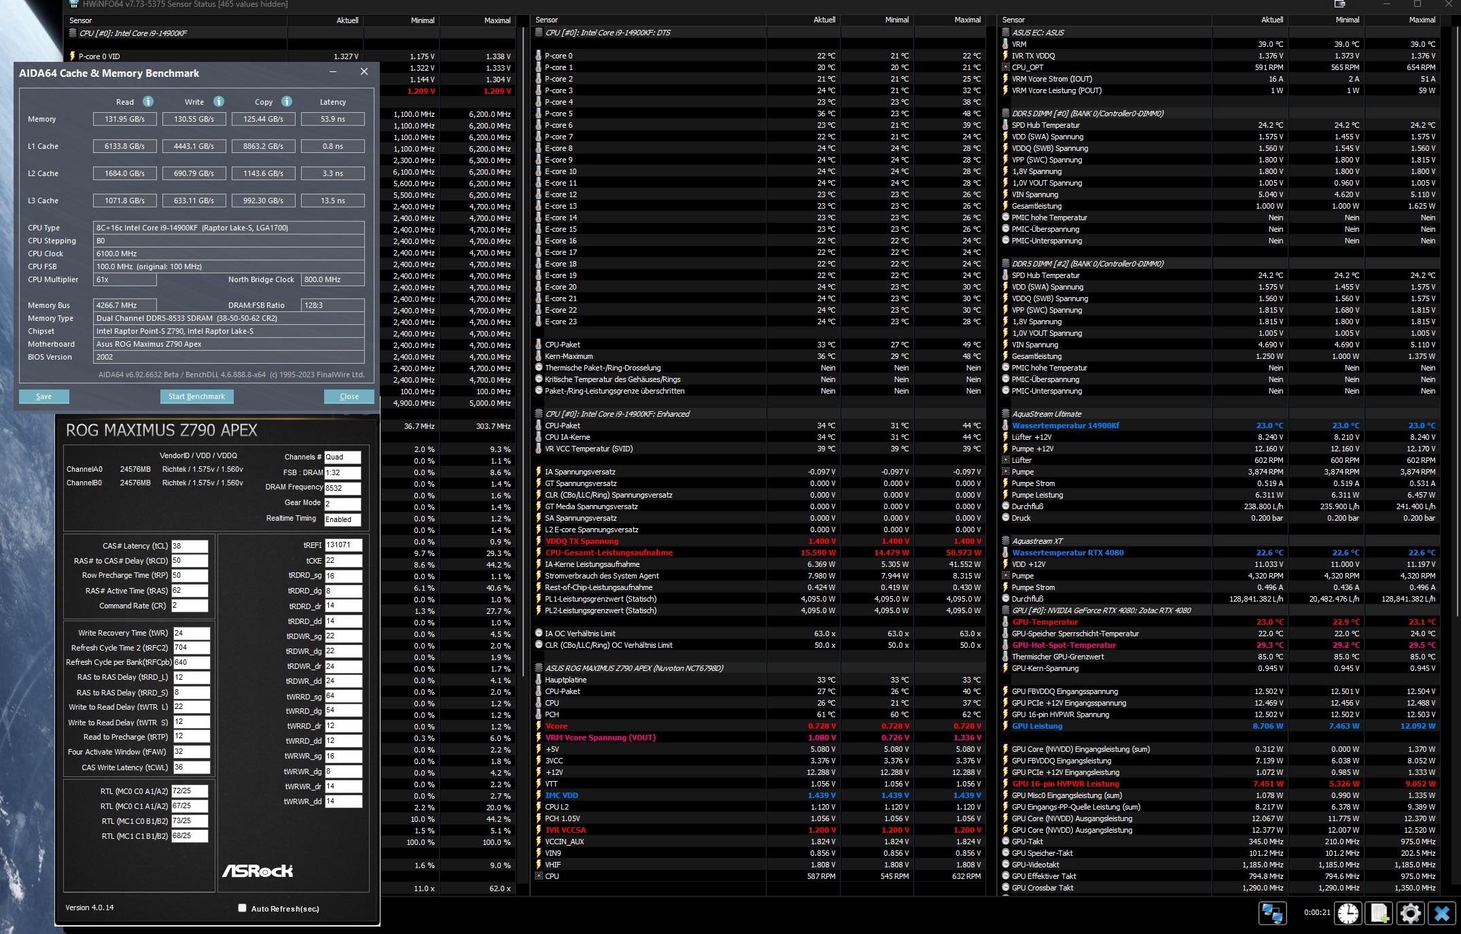Click Sensor column header in middle panel
The width and height of the screenshot is (1461, 934).
coord(649,20)
